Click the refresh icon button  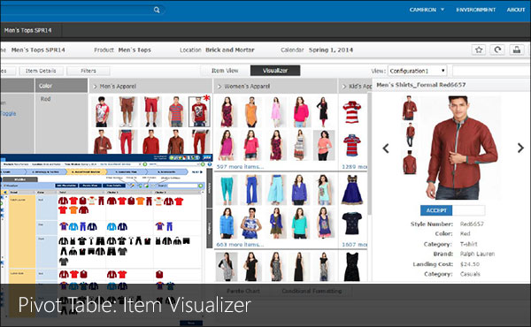coord(497,50)
